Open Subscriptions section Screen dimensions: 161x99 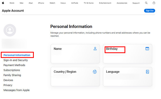click(x=12, y=70)
